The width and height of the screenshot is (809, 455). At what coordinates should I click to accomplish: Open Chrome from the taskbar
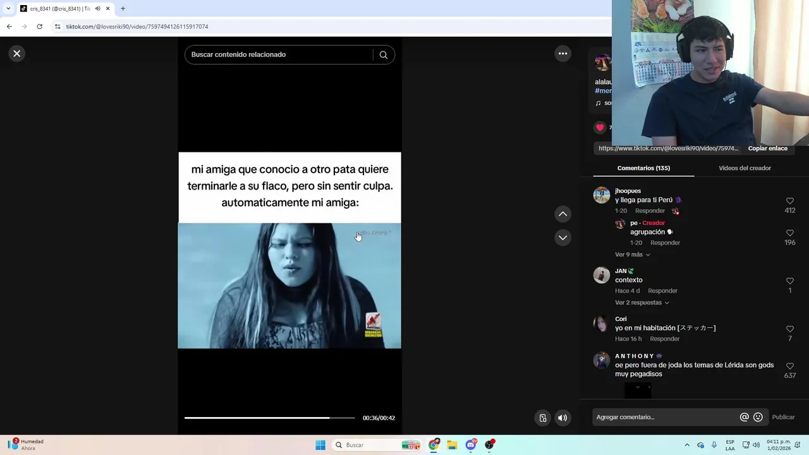(x=434, y=445)
